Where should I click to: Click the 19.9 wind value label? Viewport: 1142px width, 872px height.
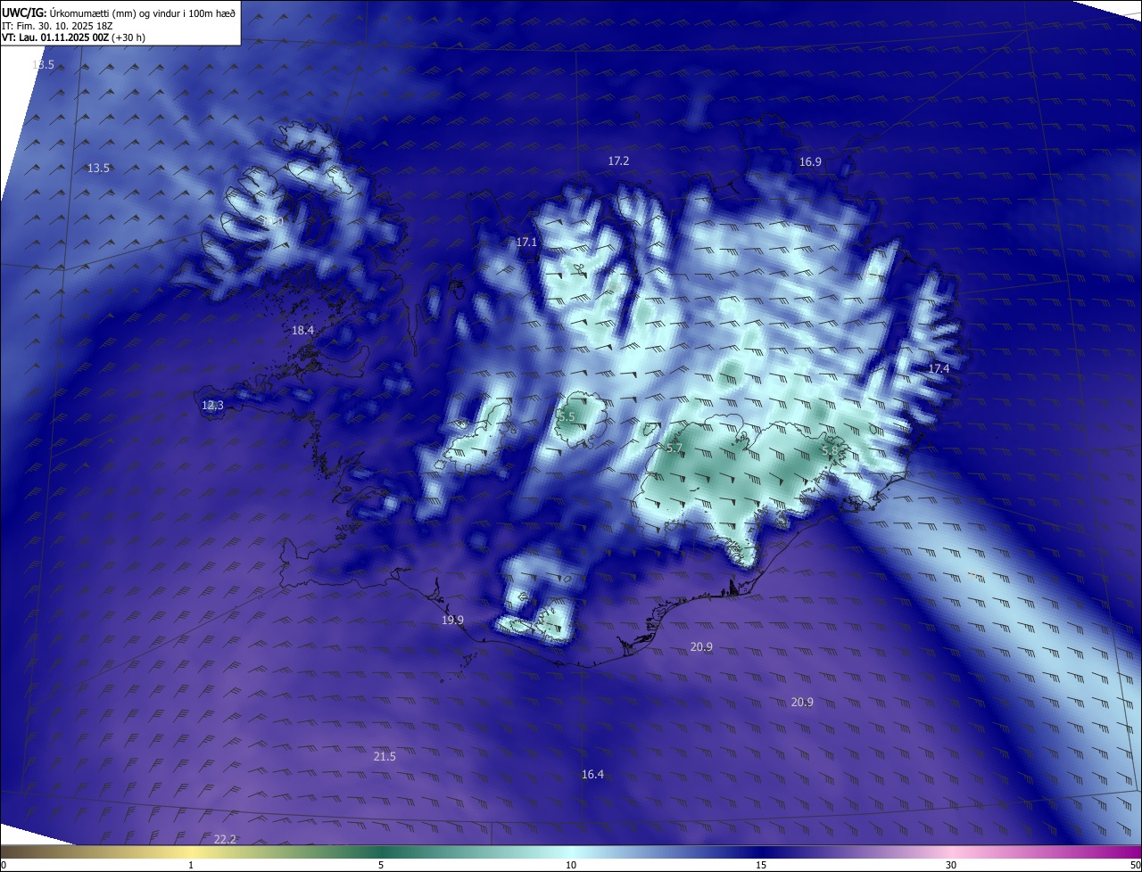[452, 620]
